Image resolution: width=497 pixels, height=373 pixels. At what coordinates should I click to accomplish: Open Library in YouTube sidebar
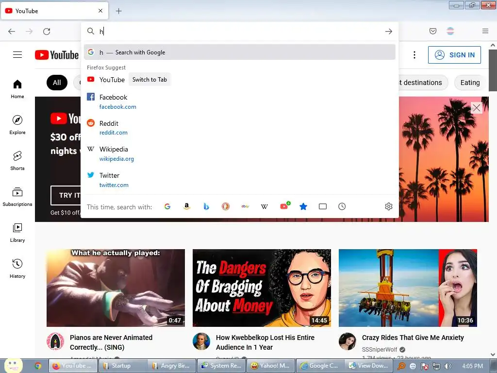(x=17, y=233)
